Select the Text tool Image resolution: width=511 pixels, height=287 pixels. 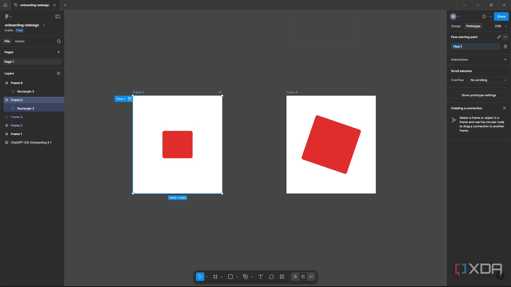261,277
